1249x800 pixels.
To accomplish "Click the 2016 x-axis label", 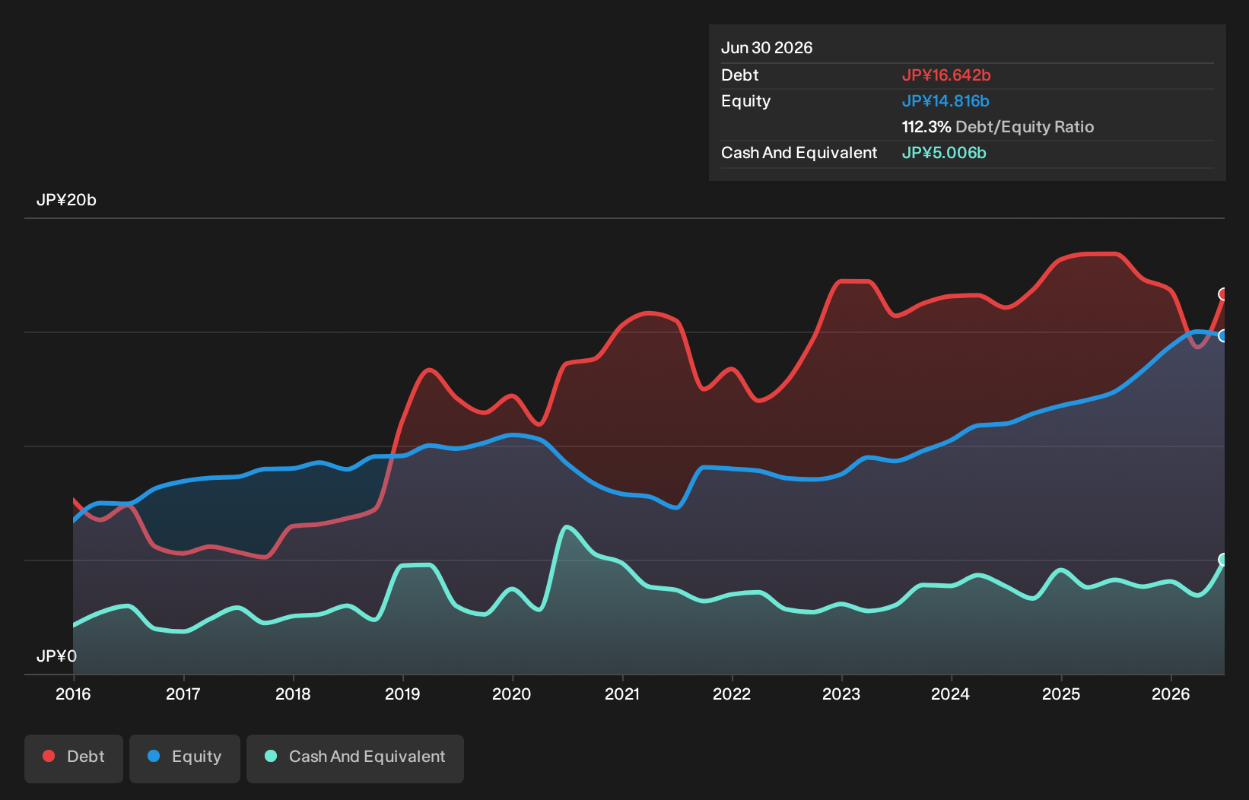I will point(73,694).
